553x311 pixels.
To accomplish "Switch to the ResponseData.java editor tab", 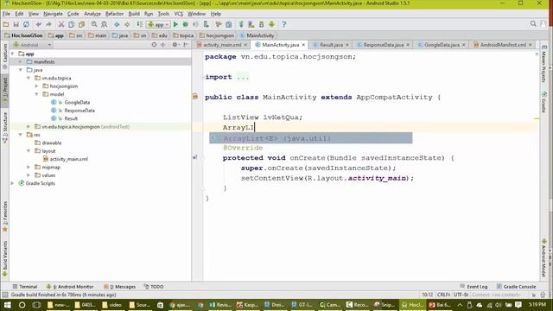I will [384, 45].
